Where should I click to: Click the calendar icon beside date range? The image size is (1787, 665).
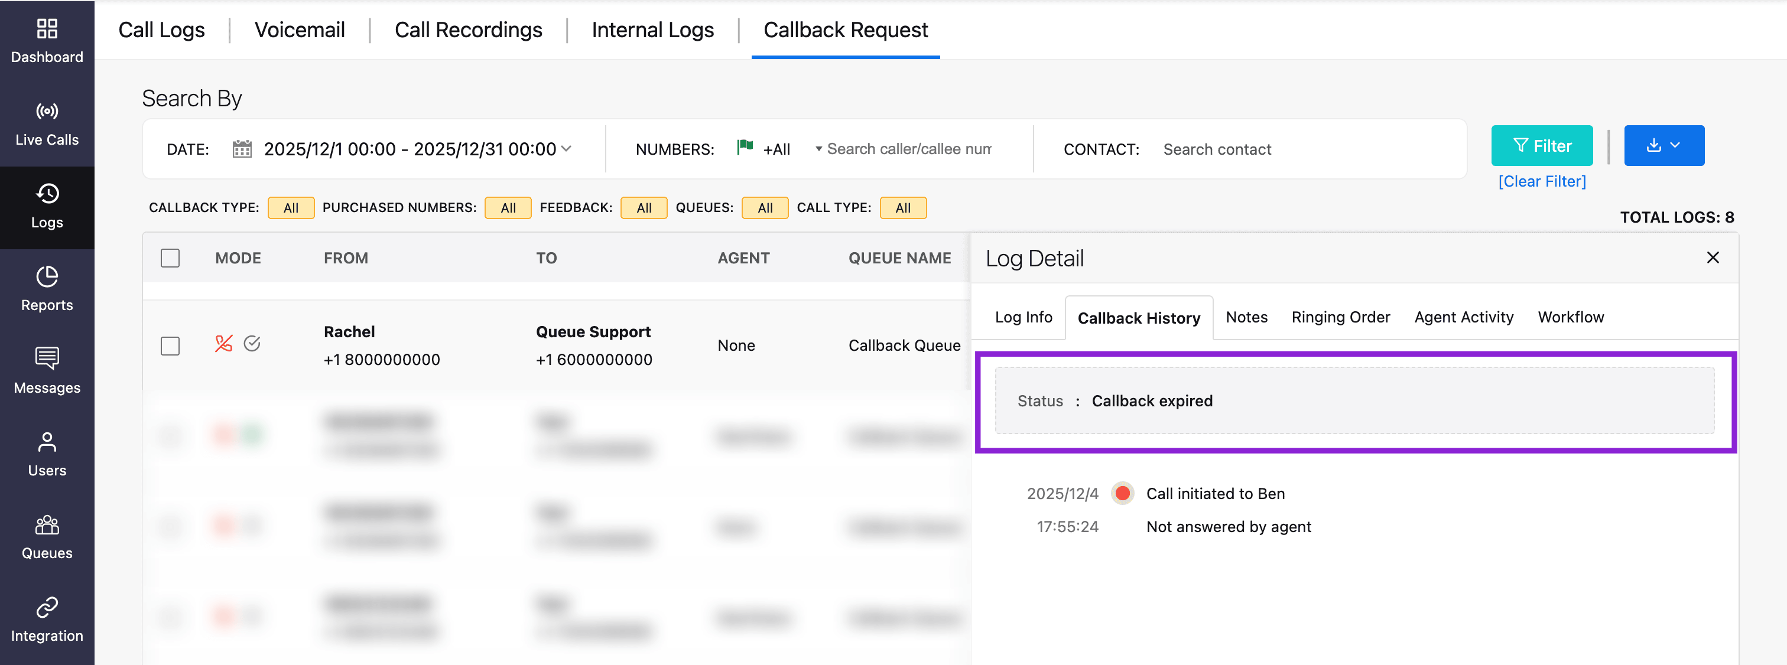point(242,149)
